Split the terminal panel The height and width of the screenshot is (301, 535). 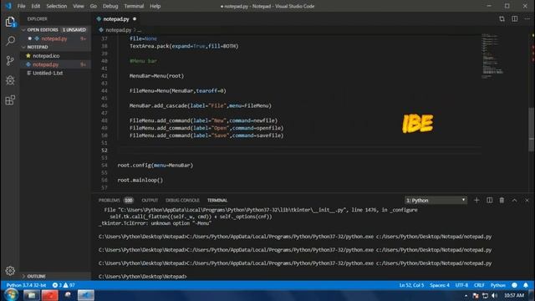489,201
